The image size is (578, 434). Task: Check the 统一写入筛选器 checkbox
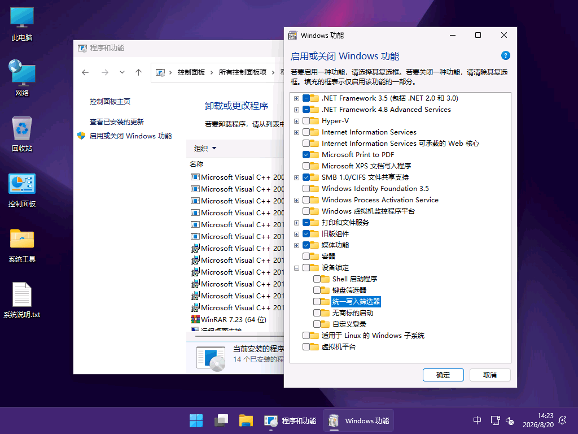coord(317,302)
